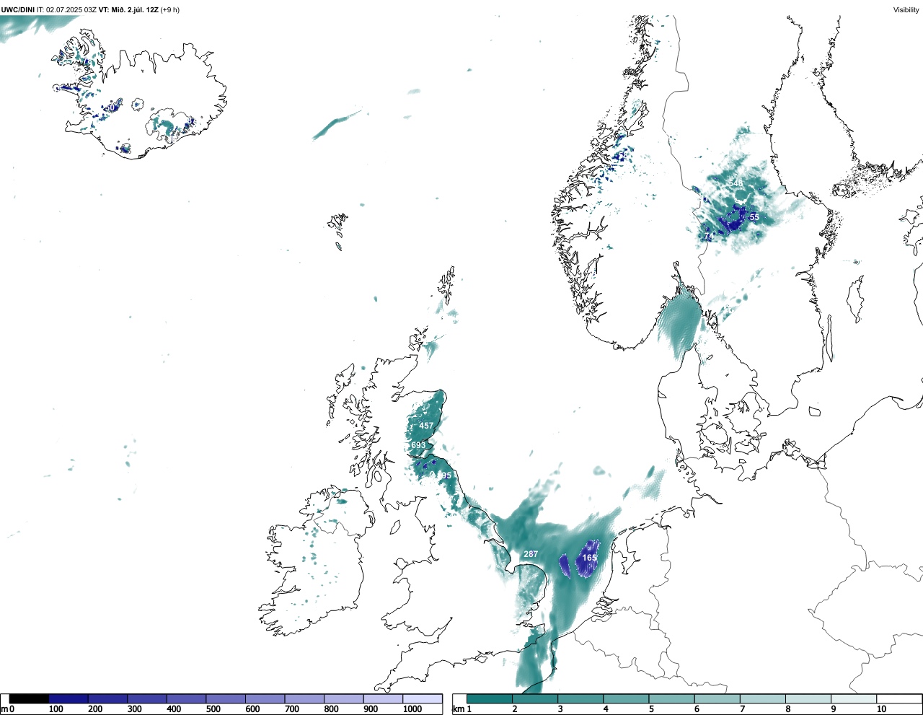Click the 693 value over Scotland
The width and height of the screenshot is (923, 715).
click(x=418, y=446)
